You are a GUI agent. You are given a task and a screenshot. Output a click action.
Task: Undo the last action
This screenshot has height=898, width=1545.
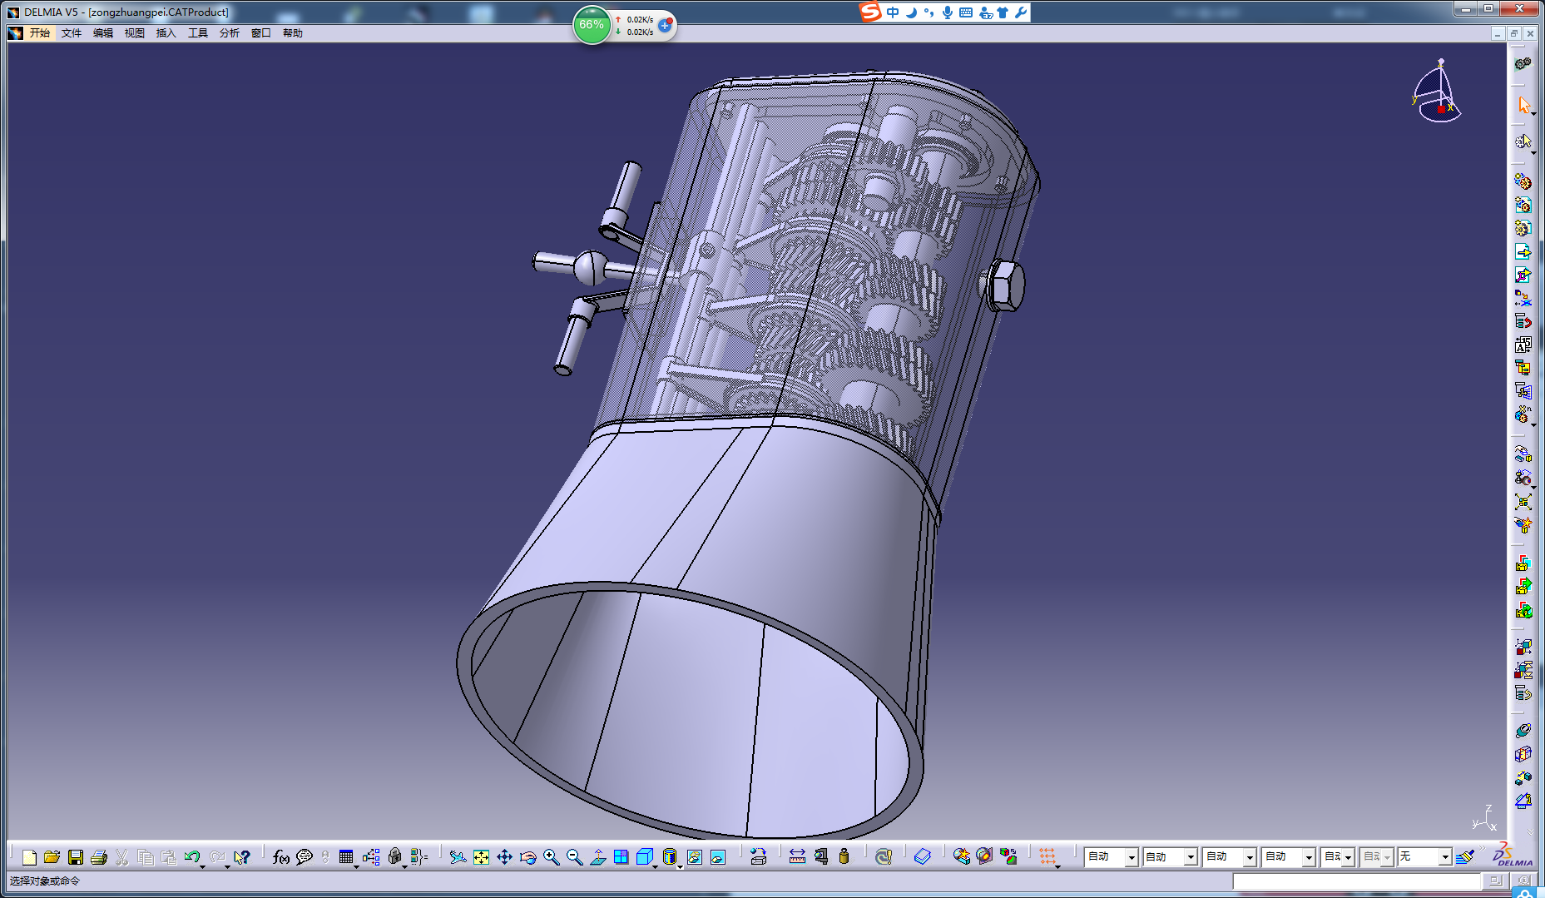191,856
